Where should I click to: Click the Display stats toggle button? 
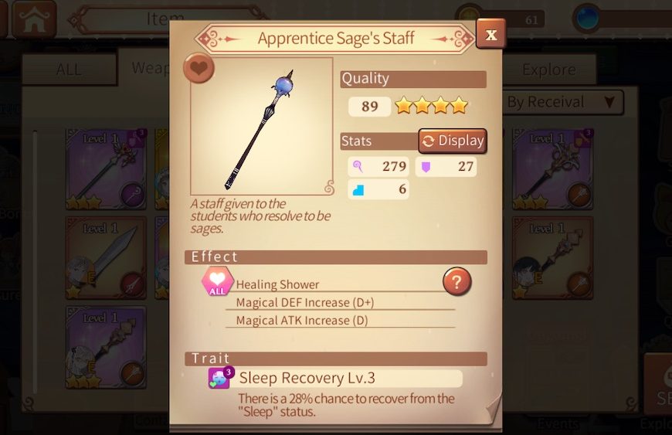point(453,141)
